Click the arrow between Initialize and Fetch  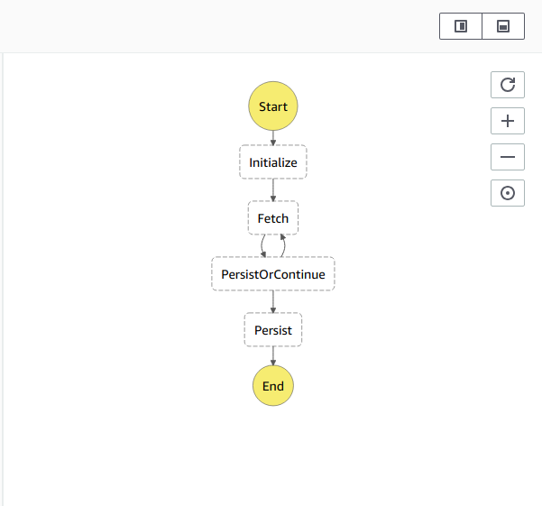[x=273, y=189]
